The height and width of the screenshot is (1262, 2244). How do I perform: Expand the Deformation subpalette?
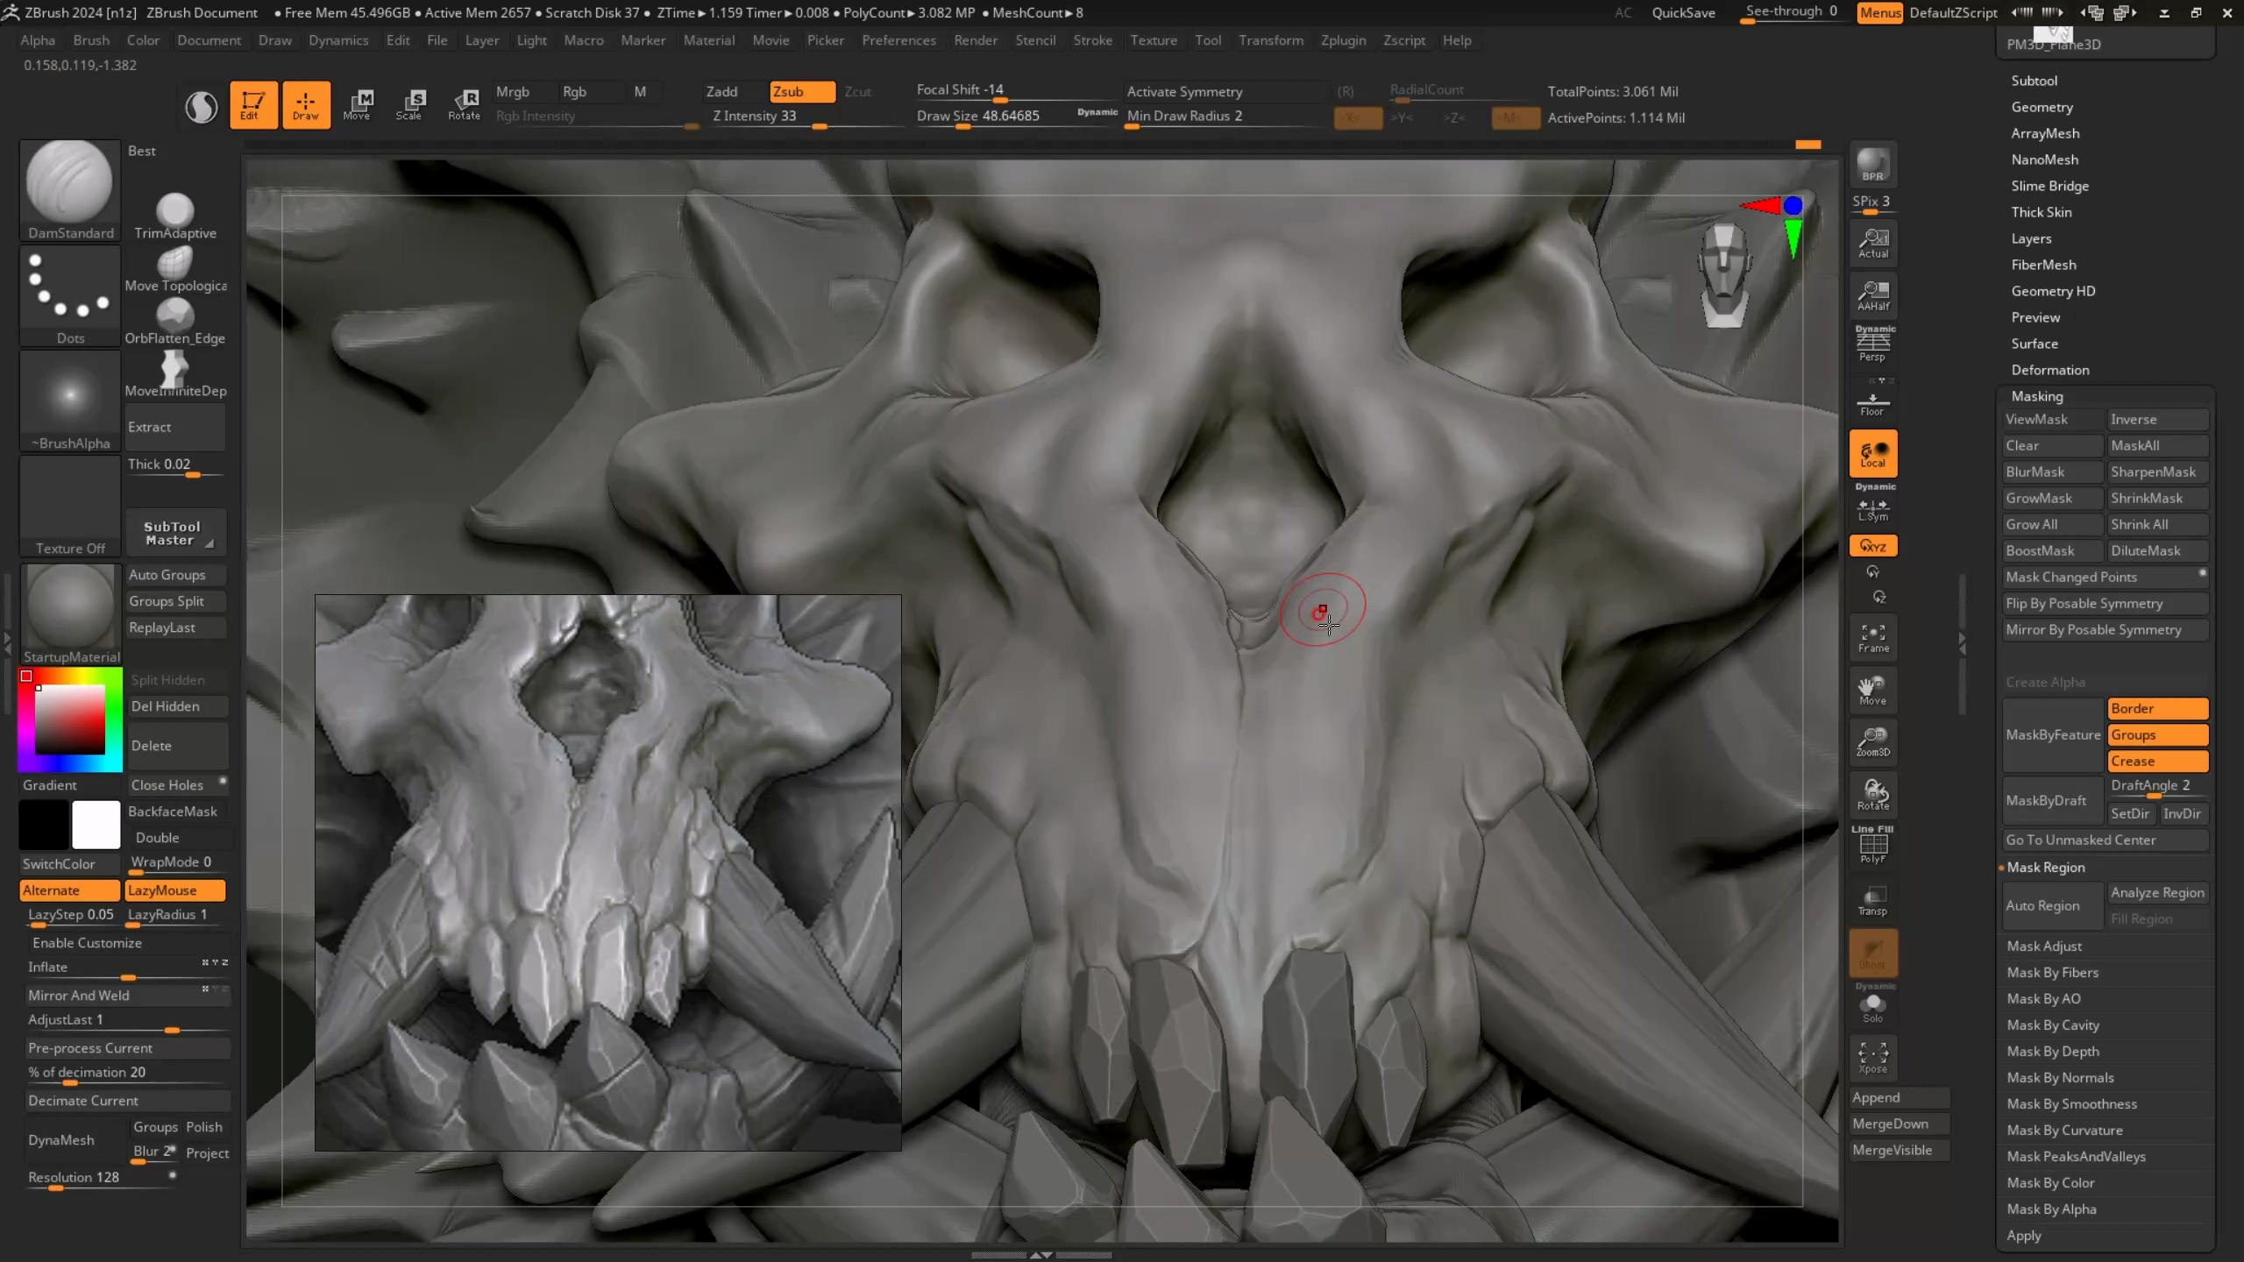click(x=2049, y=370)
